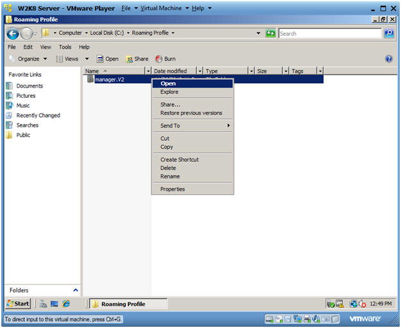Select the manager.V2 folder icon
Viewport: 401px width, 328px height.
click(90, 79)
